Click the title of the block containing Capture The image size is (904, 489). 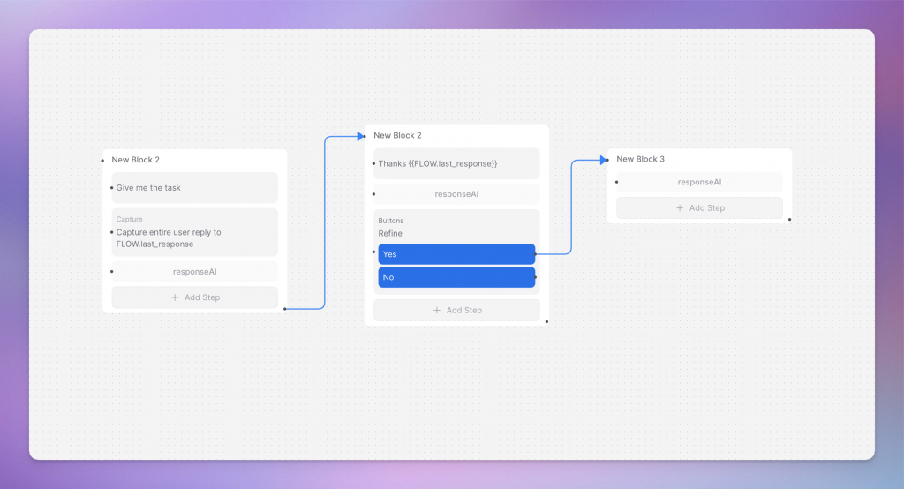pos(135,160)
